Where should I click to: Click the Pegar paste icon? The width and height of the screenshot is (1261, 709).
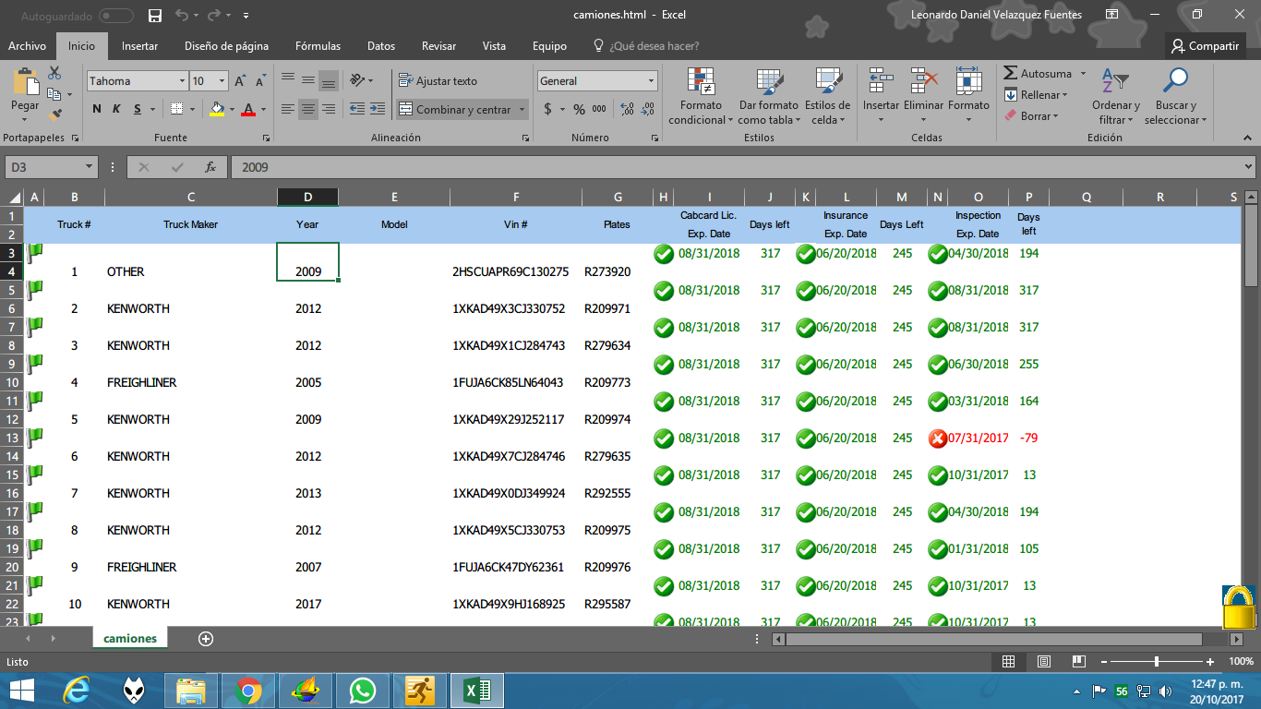coord(25,83)
